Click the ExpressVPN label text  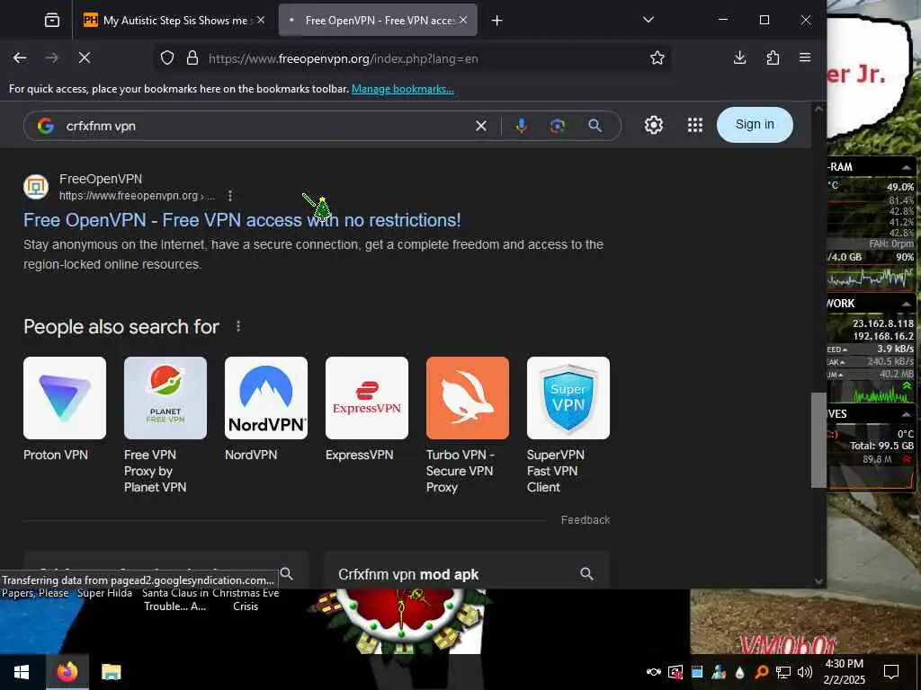pyautogui.click(x=359, y=455)
